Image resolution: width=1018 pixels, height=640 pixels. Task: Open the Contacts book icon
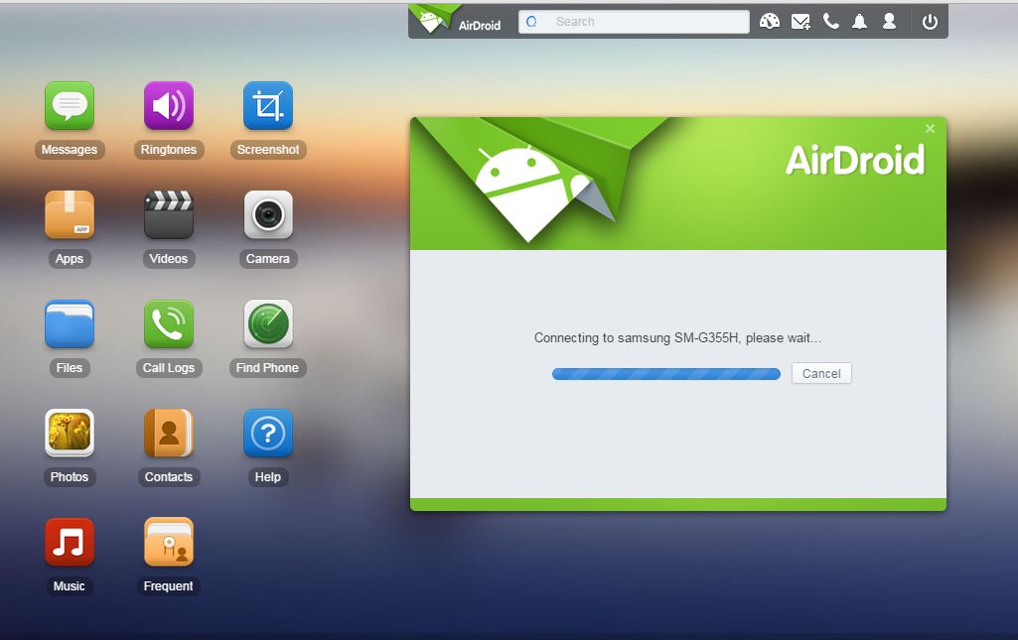(x=169, y=433)
